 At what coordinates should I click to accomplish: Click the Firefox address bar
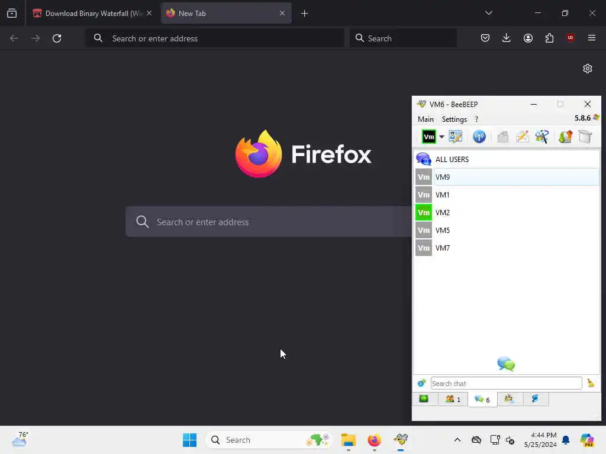click(215, 38)
